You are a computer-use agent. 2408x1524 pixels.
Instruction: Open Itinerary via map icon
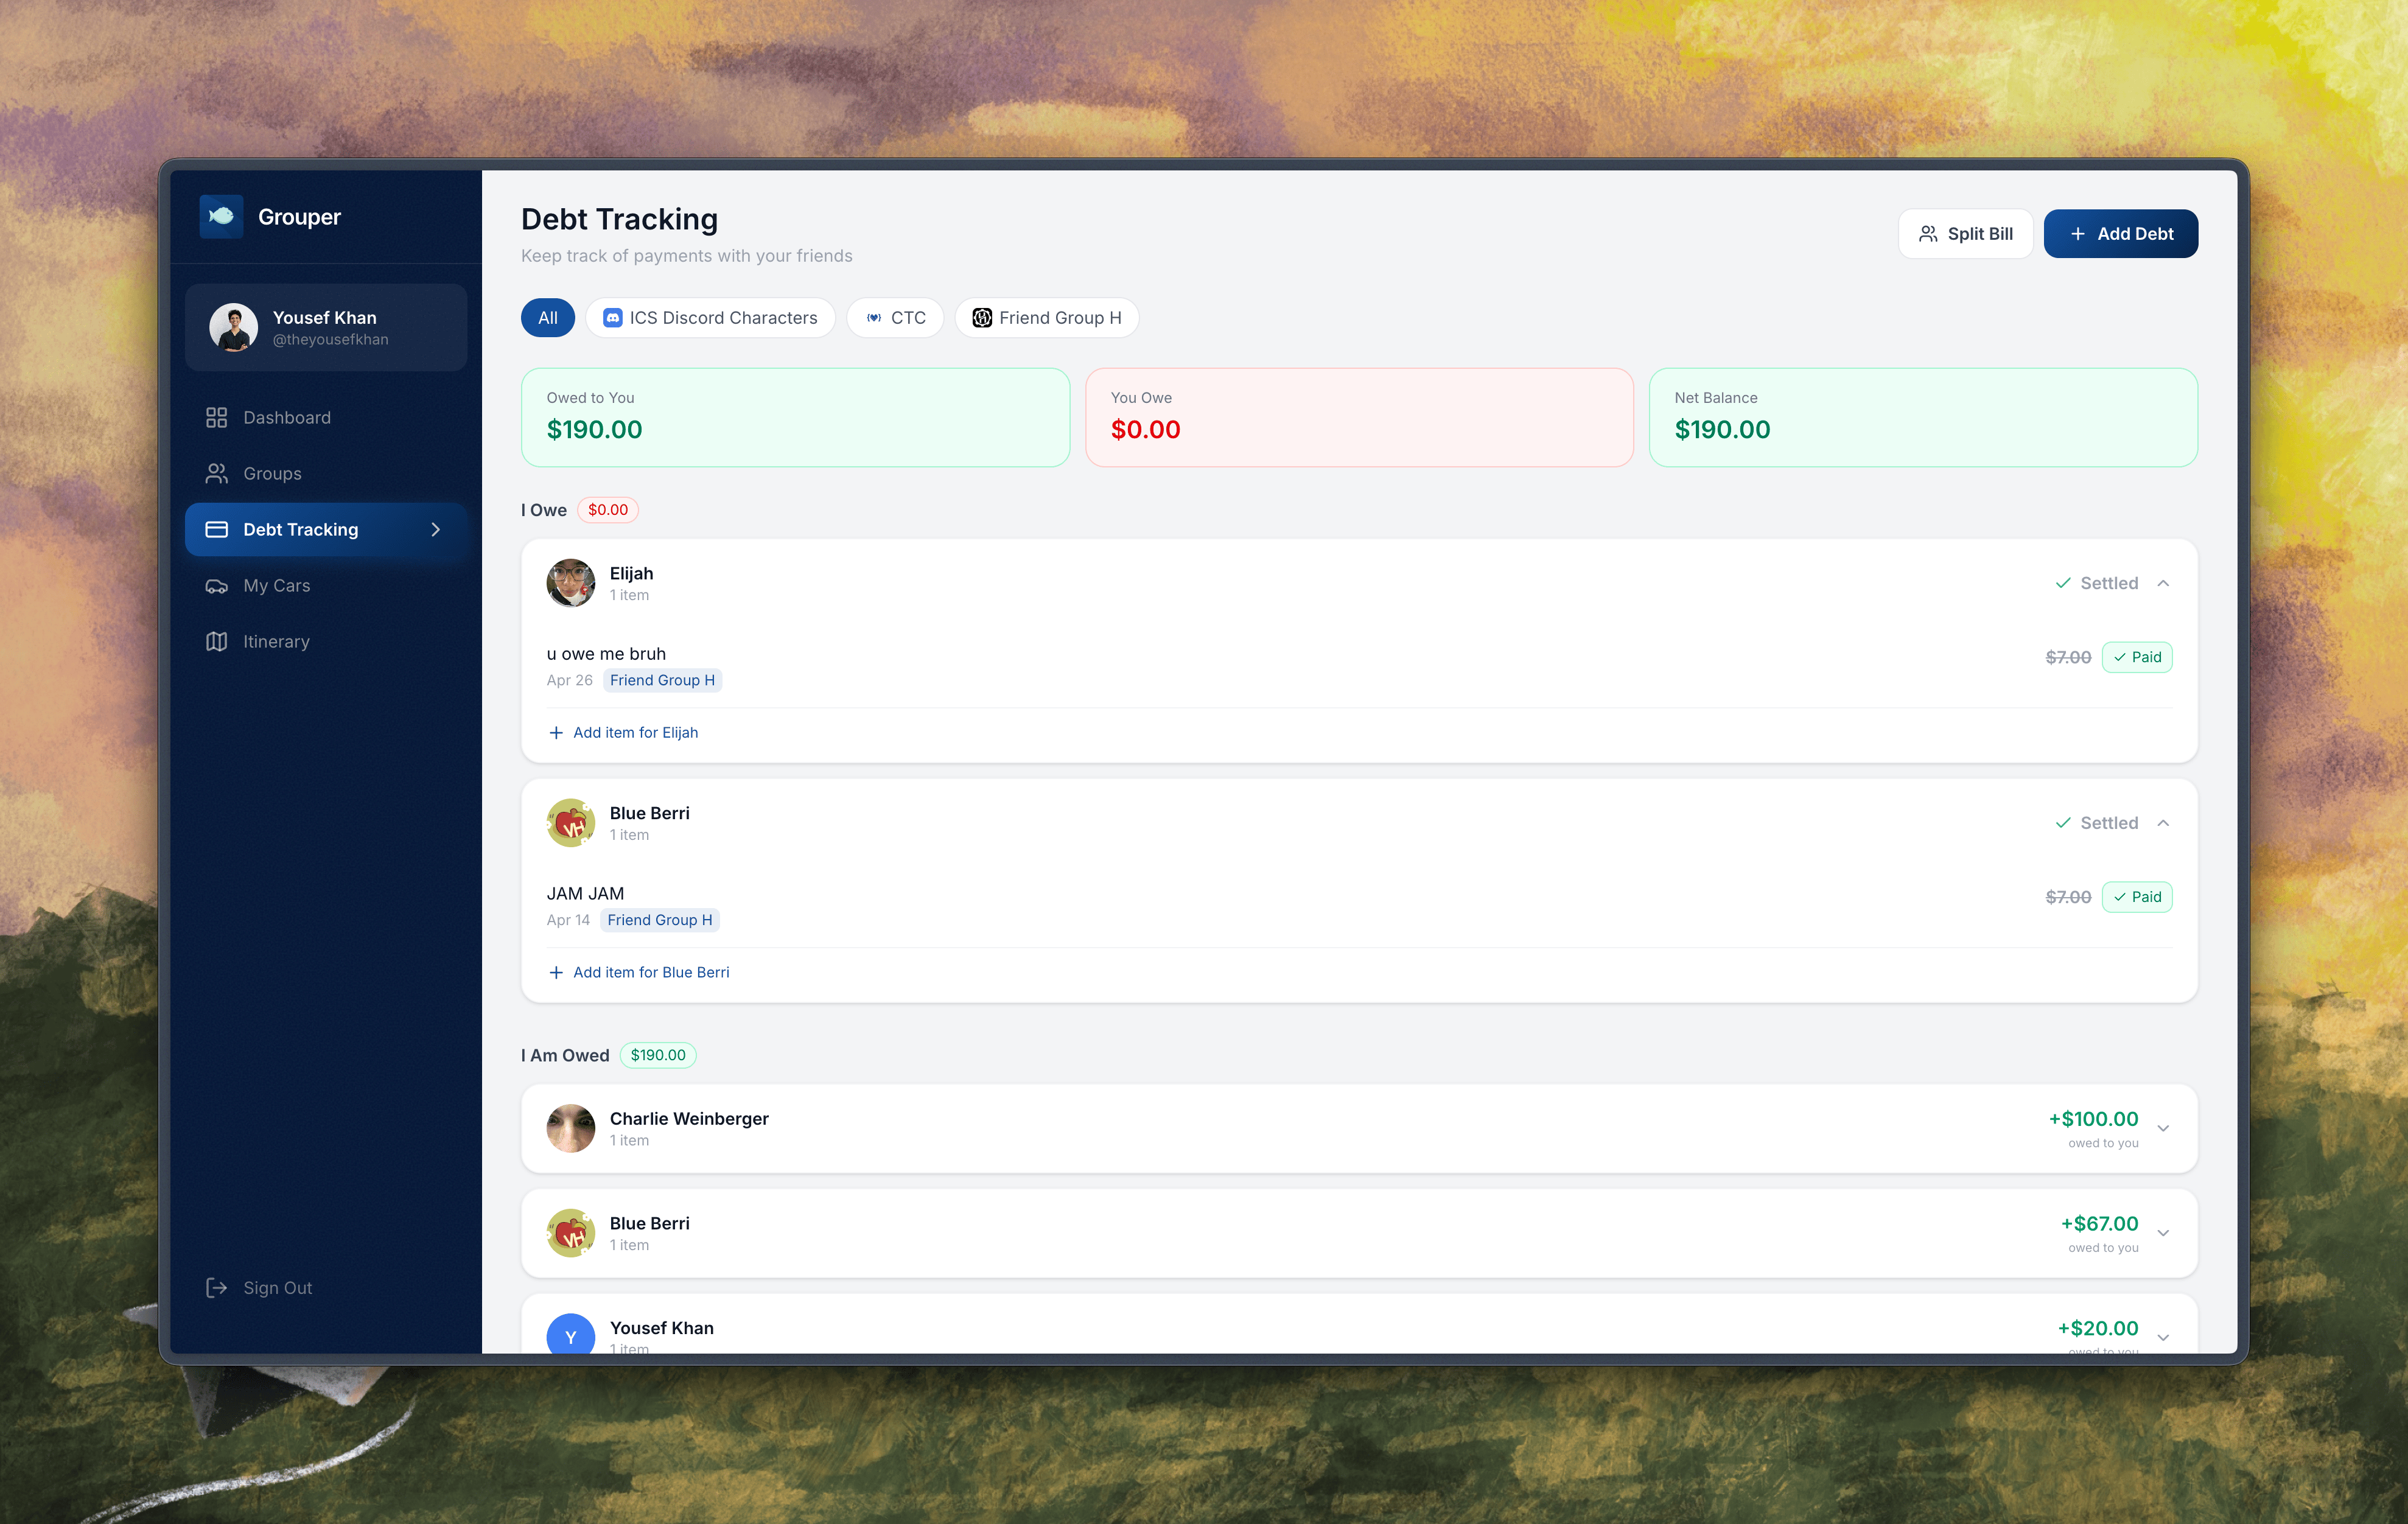coord(216,641)
